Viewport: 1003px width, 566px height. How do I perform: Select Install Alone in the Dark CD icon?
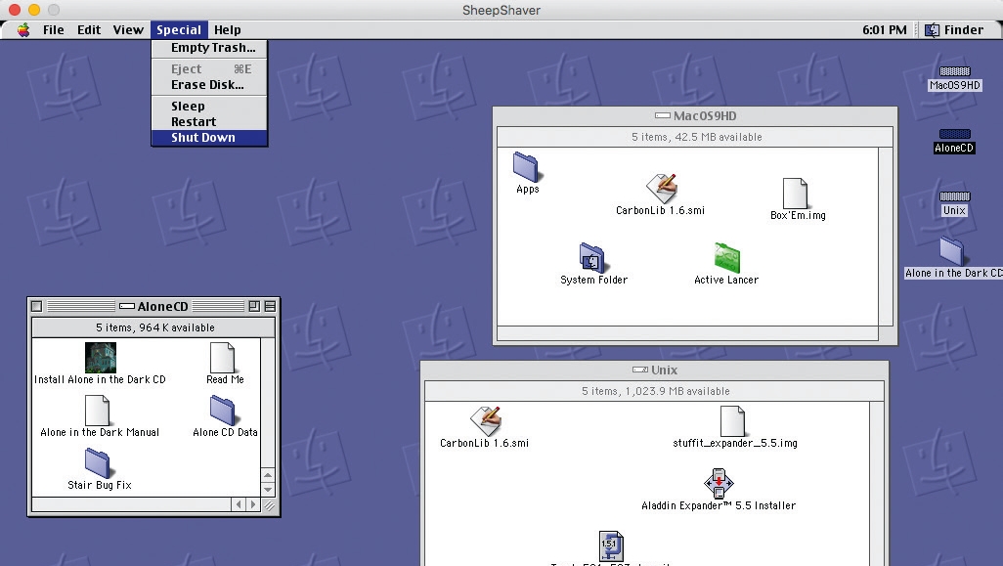coord(101,358)
